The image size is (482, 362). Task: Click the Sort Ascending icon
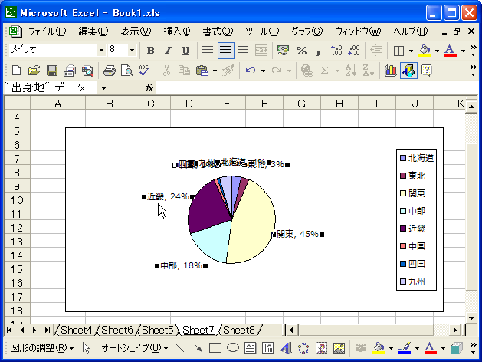coord(350,71)
